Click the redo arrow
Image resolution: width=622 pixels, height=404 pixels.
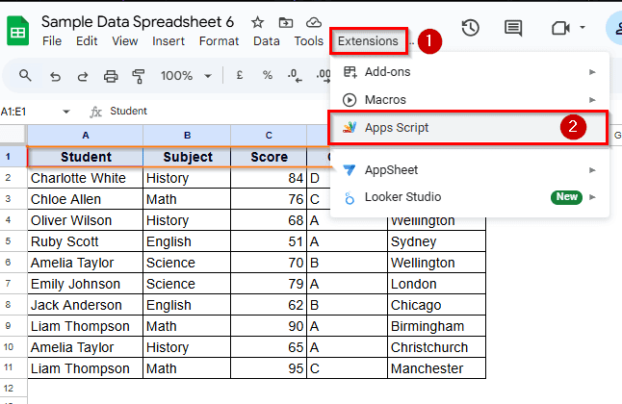click(82, 75)
